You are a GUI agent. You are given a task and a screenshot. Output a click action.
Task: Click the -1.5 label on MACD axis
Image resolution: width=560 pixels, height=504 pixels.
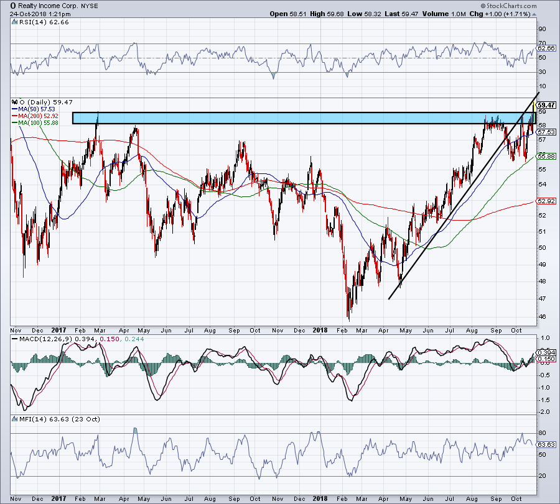pyautogui.click(x=544, y=400)
